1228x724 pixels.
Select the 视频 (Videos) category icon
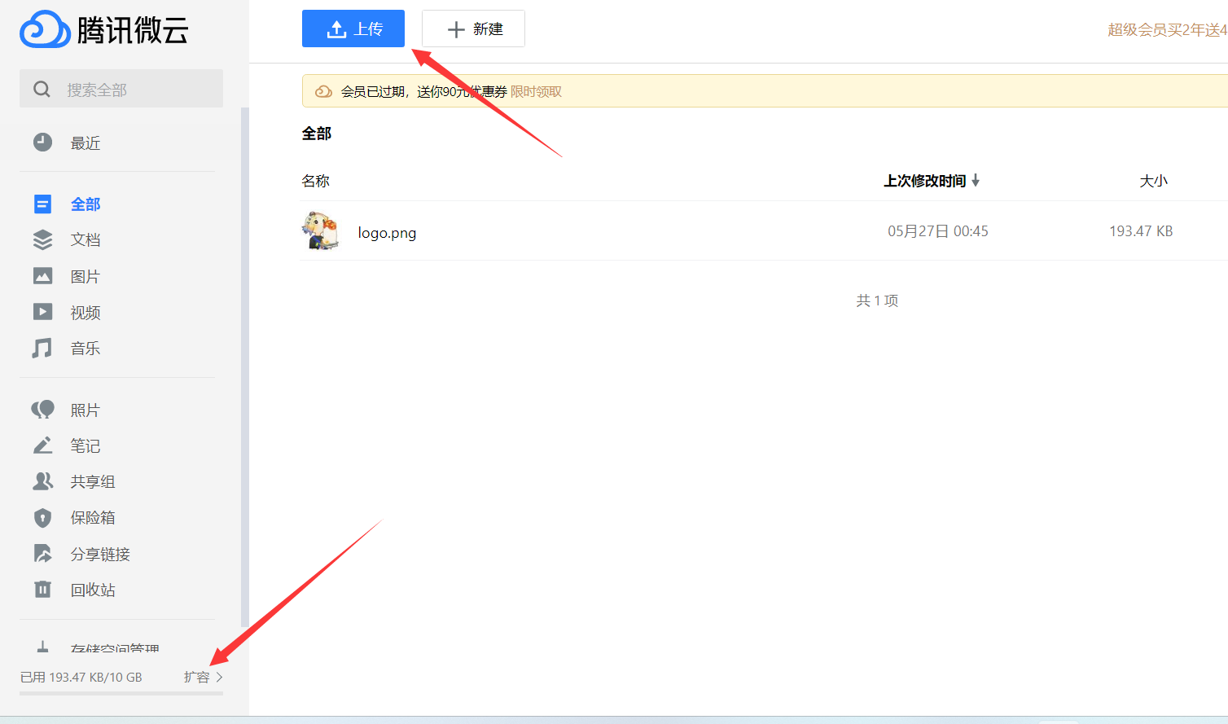tap(42, 312)
